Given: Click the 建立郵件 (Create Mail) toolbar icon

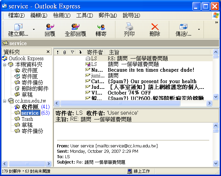Looking at the screenshot, I should tap(18, 27).
